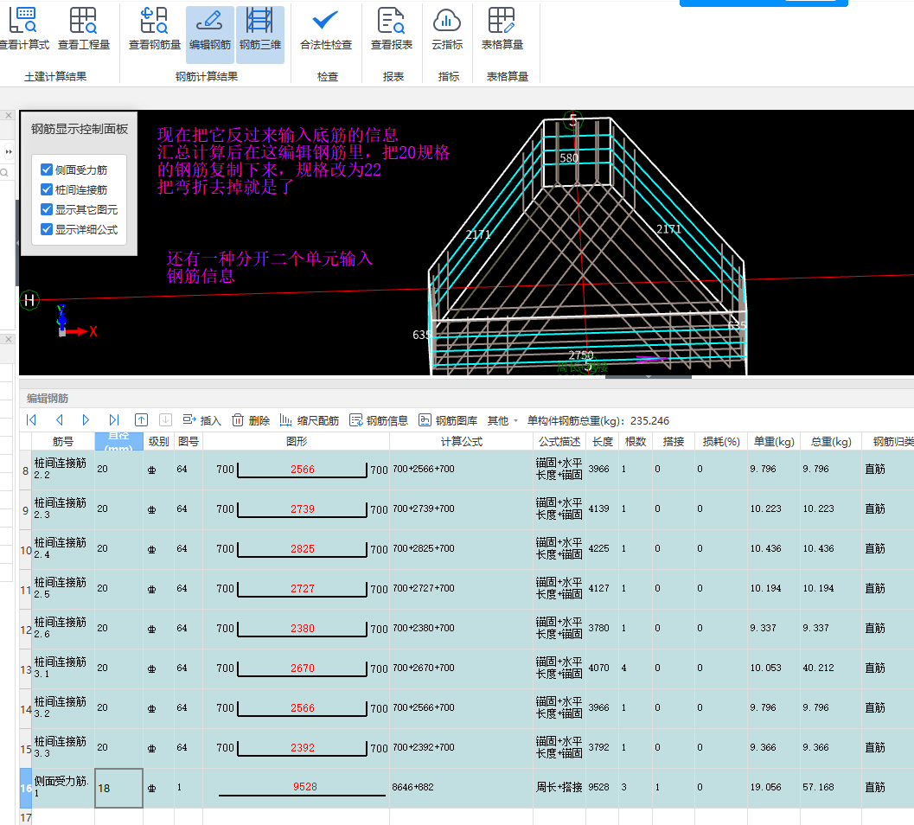Open 缩尺配筋 tool
914x825 pixels.
coord(309,420)
